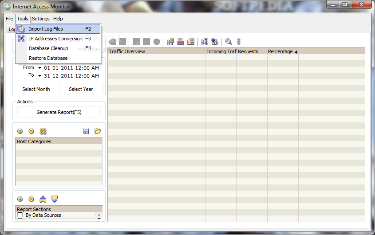Click the purple print report icon
Image resolution: width=375 pixels, height=235 pixels.
tap(181, 42)
